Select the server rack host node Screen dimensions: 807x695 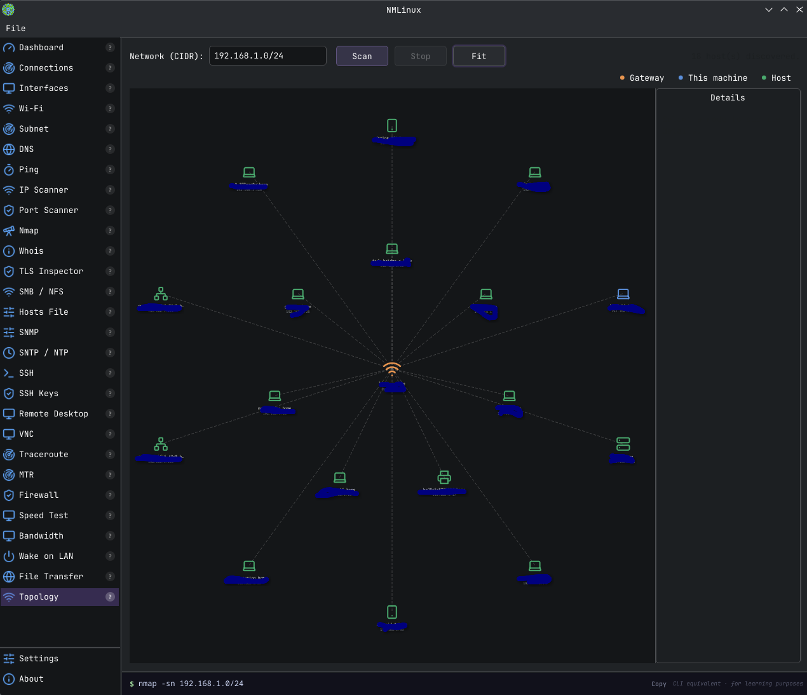pos(623,444)
